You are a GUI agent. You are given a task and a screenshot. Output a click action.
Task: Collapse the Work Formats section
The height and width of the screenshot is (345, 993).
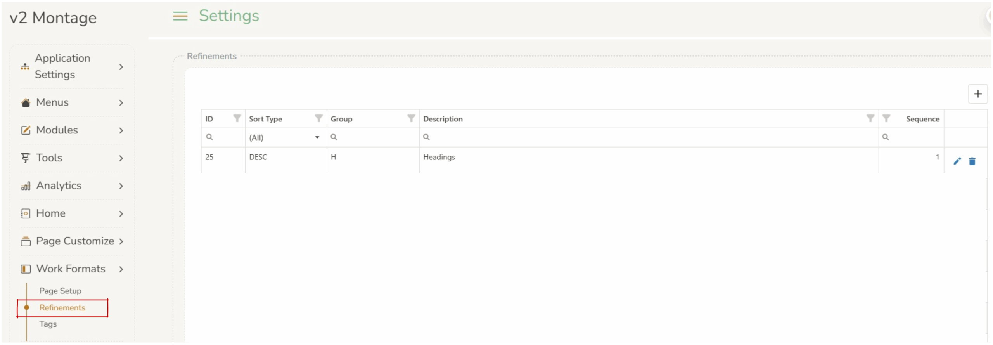(72, 269)
